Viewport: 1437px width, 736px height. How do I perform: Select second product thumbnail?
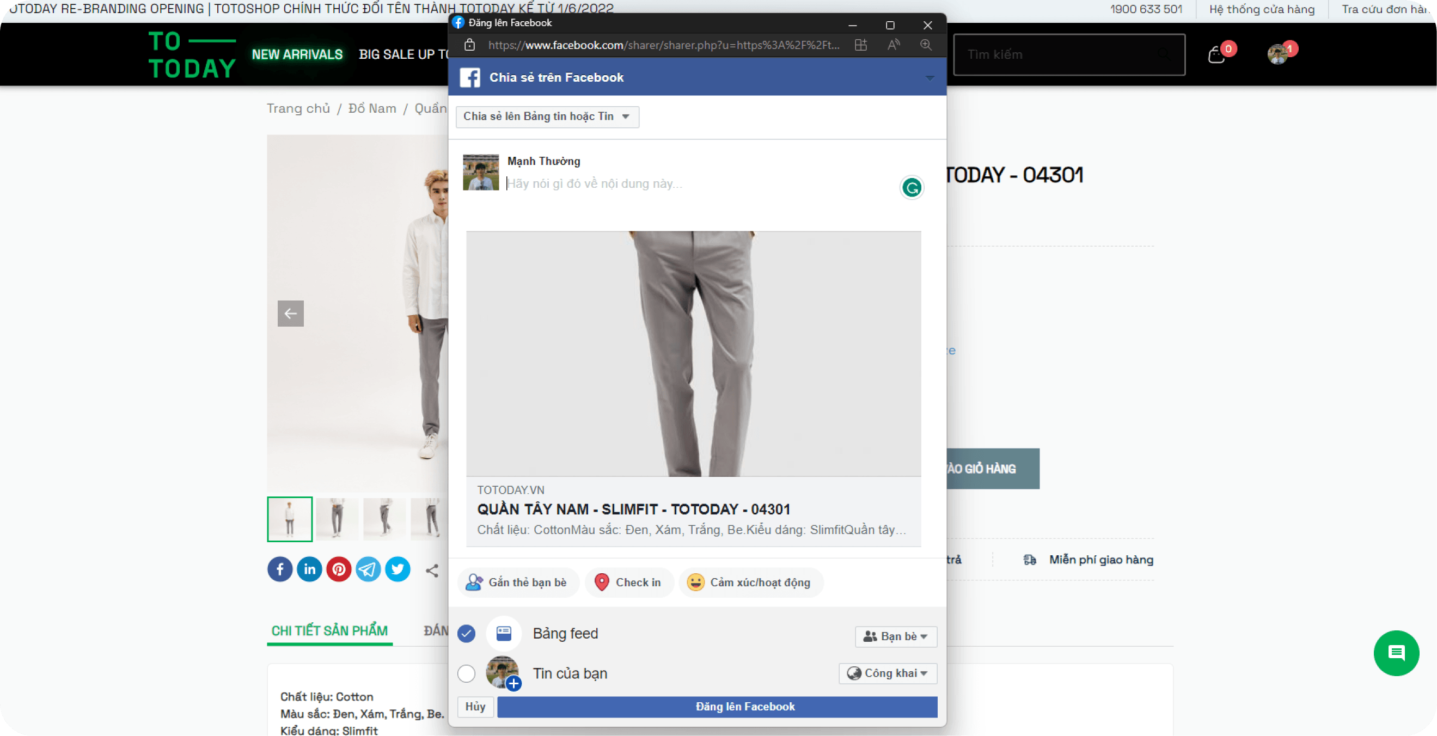click(x=337, y=519)
